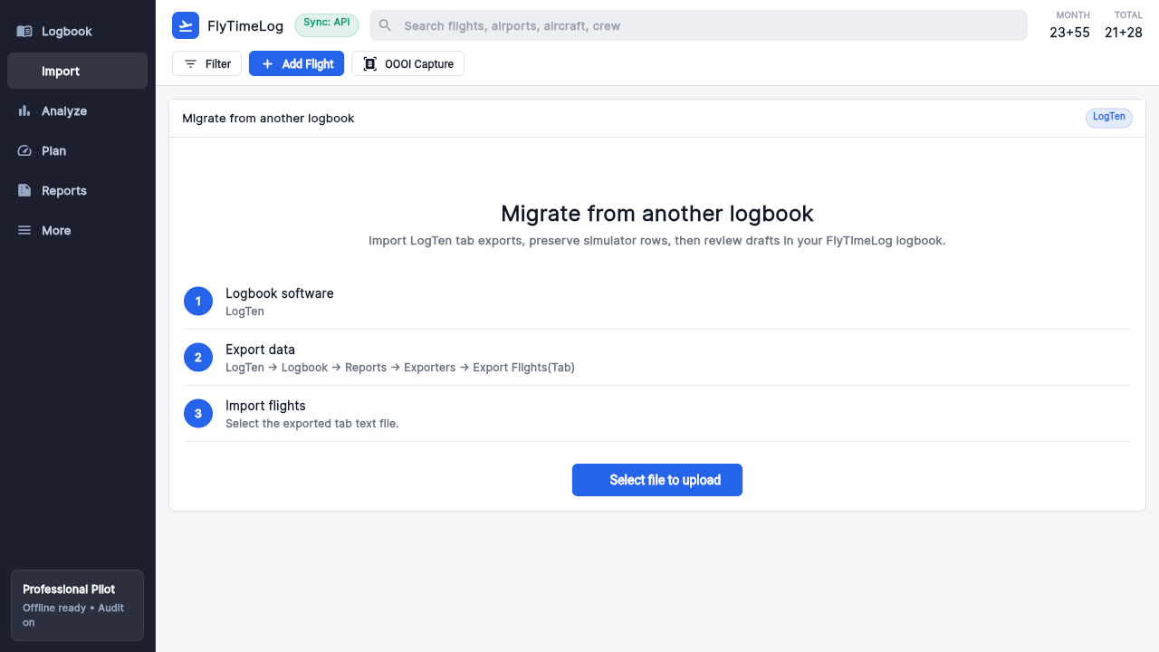
Task: Click the Filter lines icon
Action: point(190,63)
